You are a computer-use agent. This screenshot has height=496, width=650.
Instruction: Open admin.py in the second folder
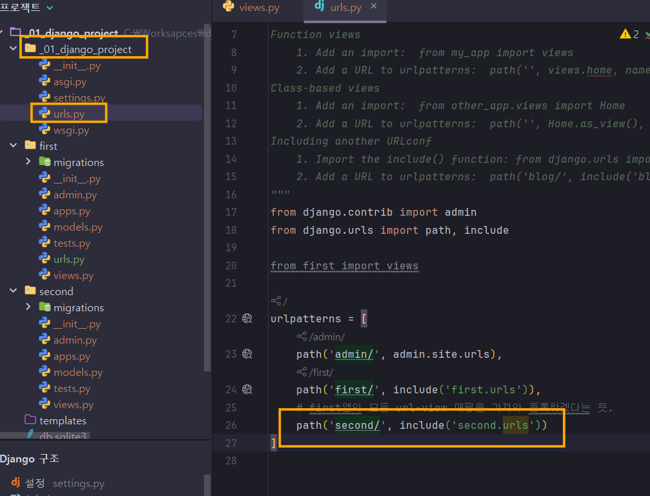coord(75,340)
